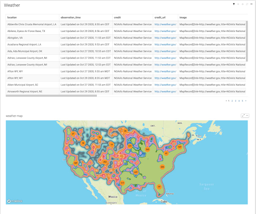Screen dimensions: 256x214
Task: Click the orange cluster marker labeled 77
Action: (159, 187)
